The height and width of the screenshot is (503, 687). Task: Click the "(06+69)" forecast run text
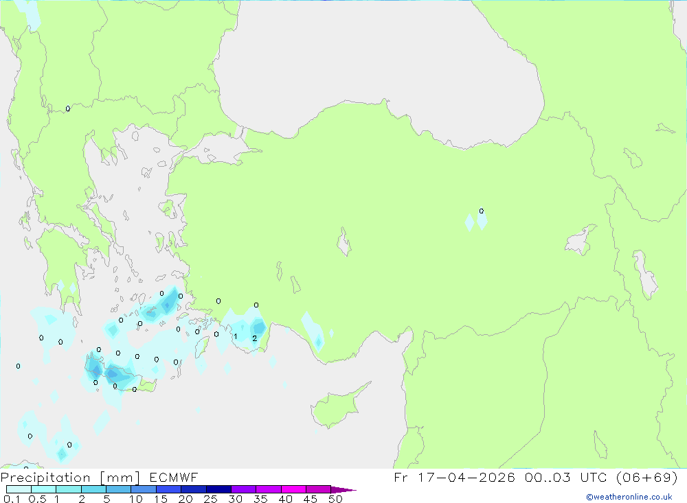[x=646, y=477]
